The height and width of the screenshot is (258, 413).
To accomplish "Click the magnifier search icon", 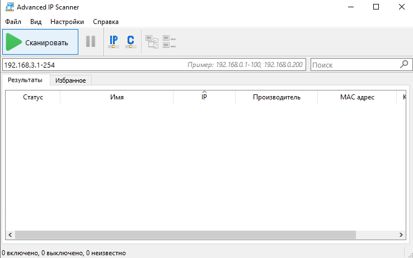I will click(x=405, y=64).
